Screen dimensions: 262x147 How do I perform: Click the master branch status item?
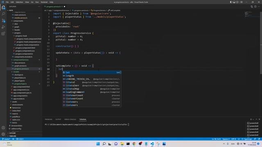pos(6,139)
